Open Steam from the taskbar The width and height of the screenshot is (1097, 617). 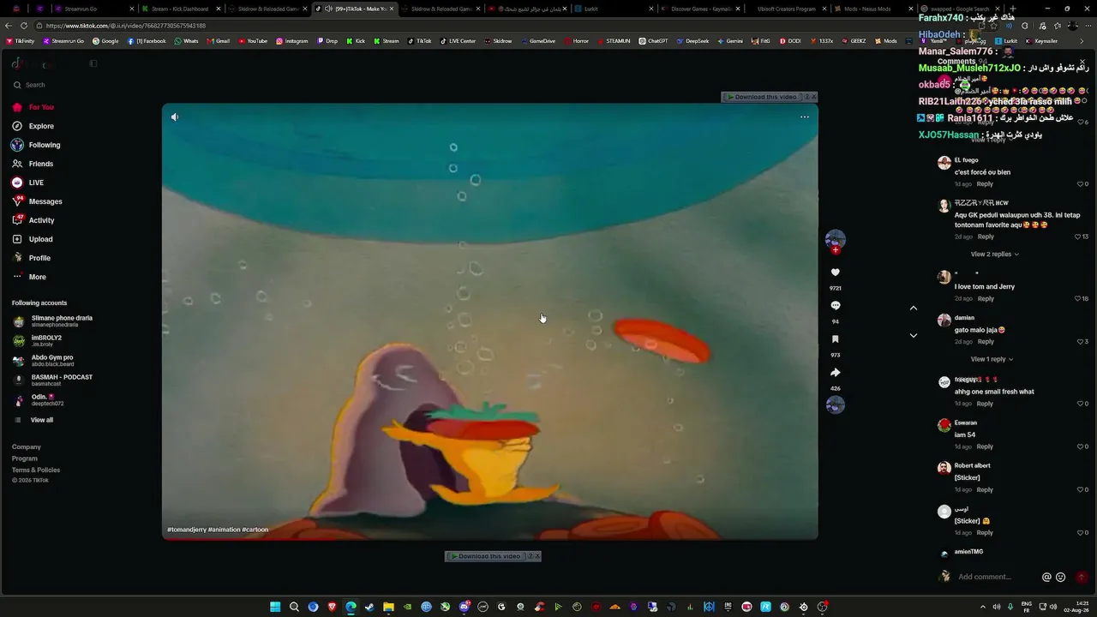click(369, 607)
